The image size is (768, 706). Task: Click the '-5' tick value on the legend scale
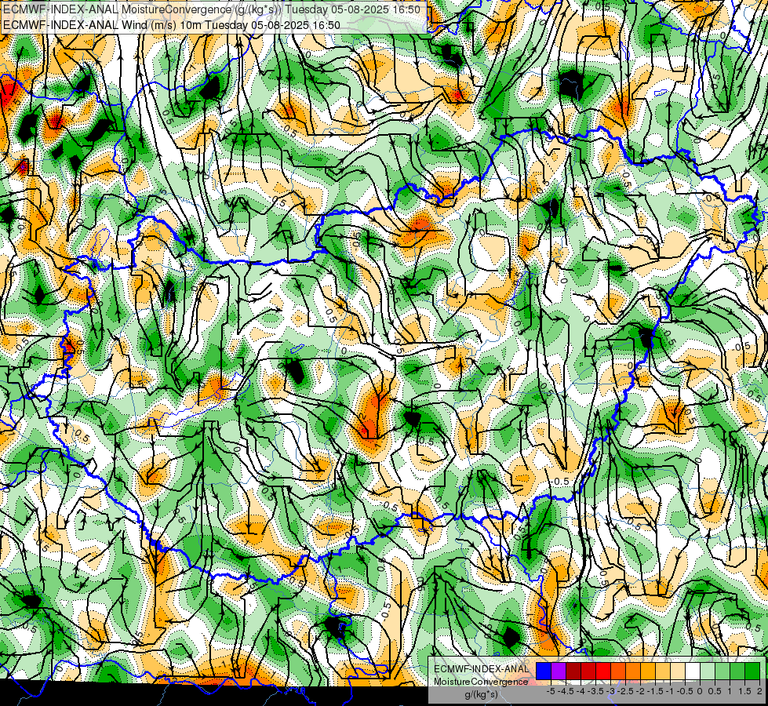pos(551,691)
